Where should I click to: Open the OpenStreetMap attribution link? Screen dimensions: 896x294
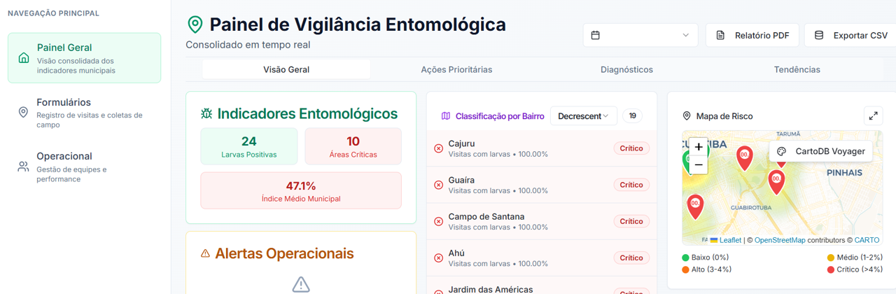point(780,240)
